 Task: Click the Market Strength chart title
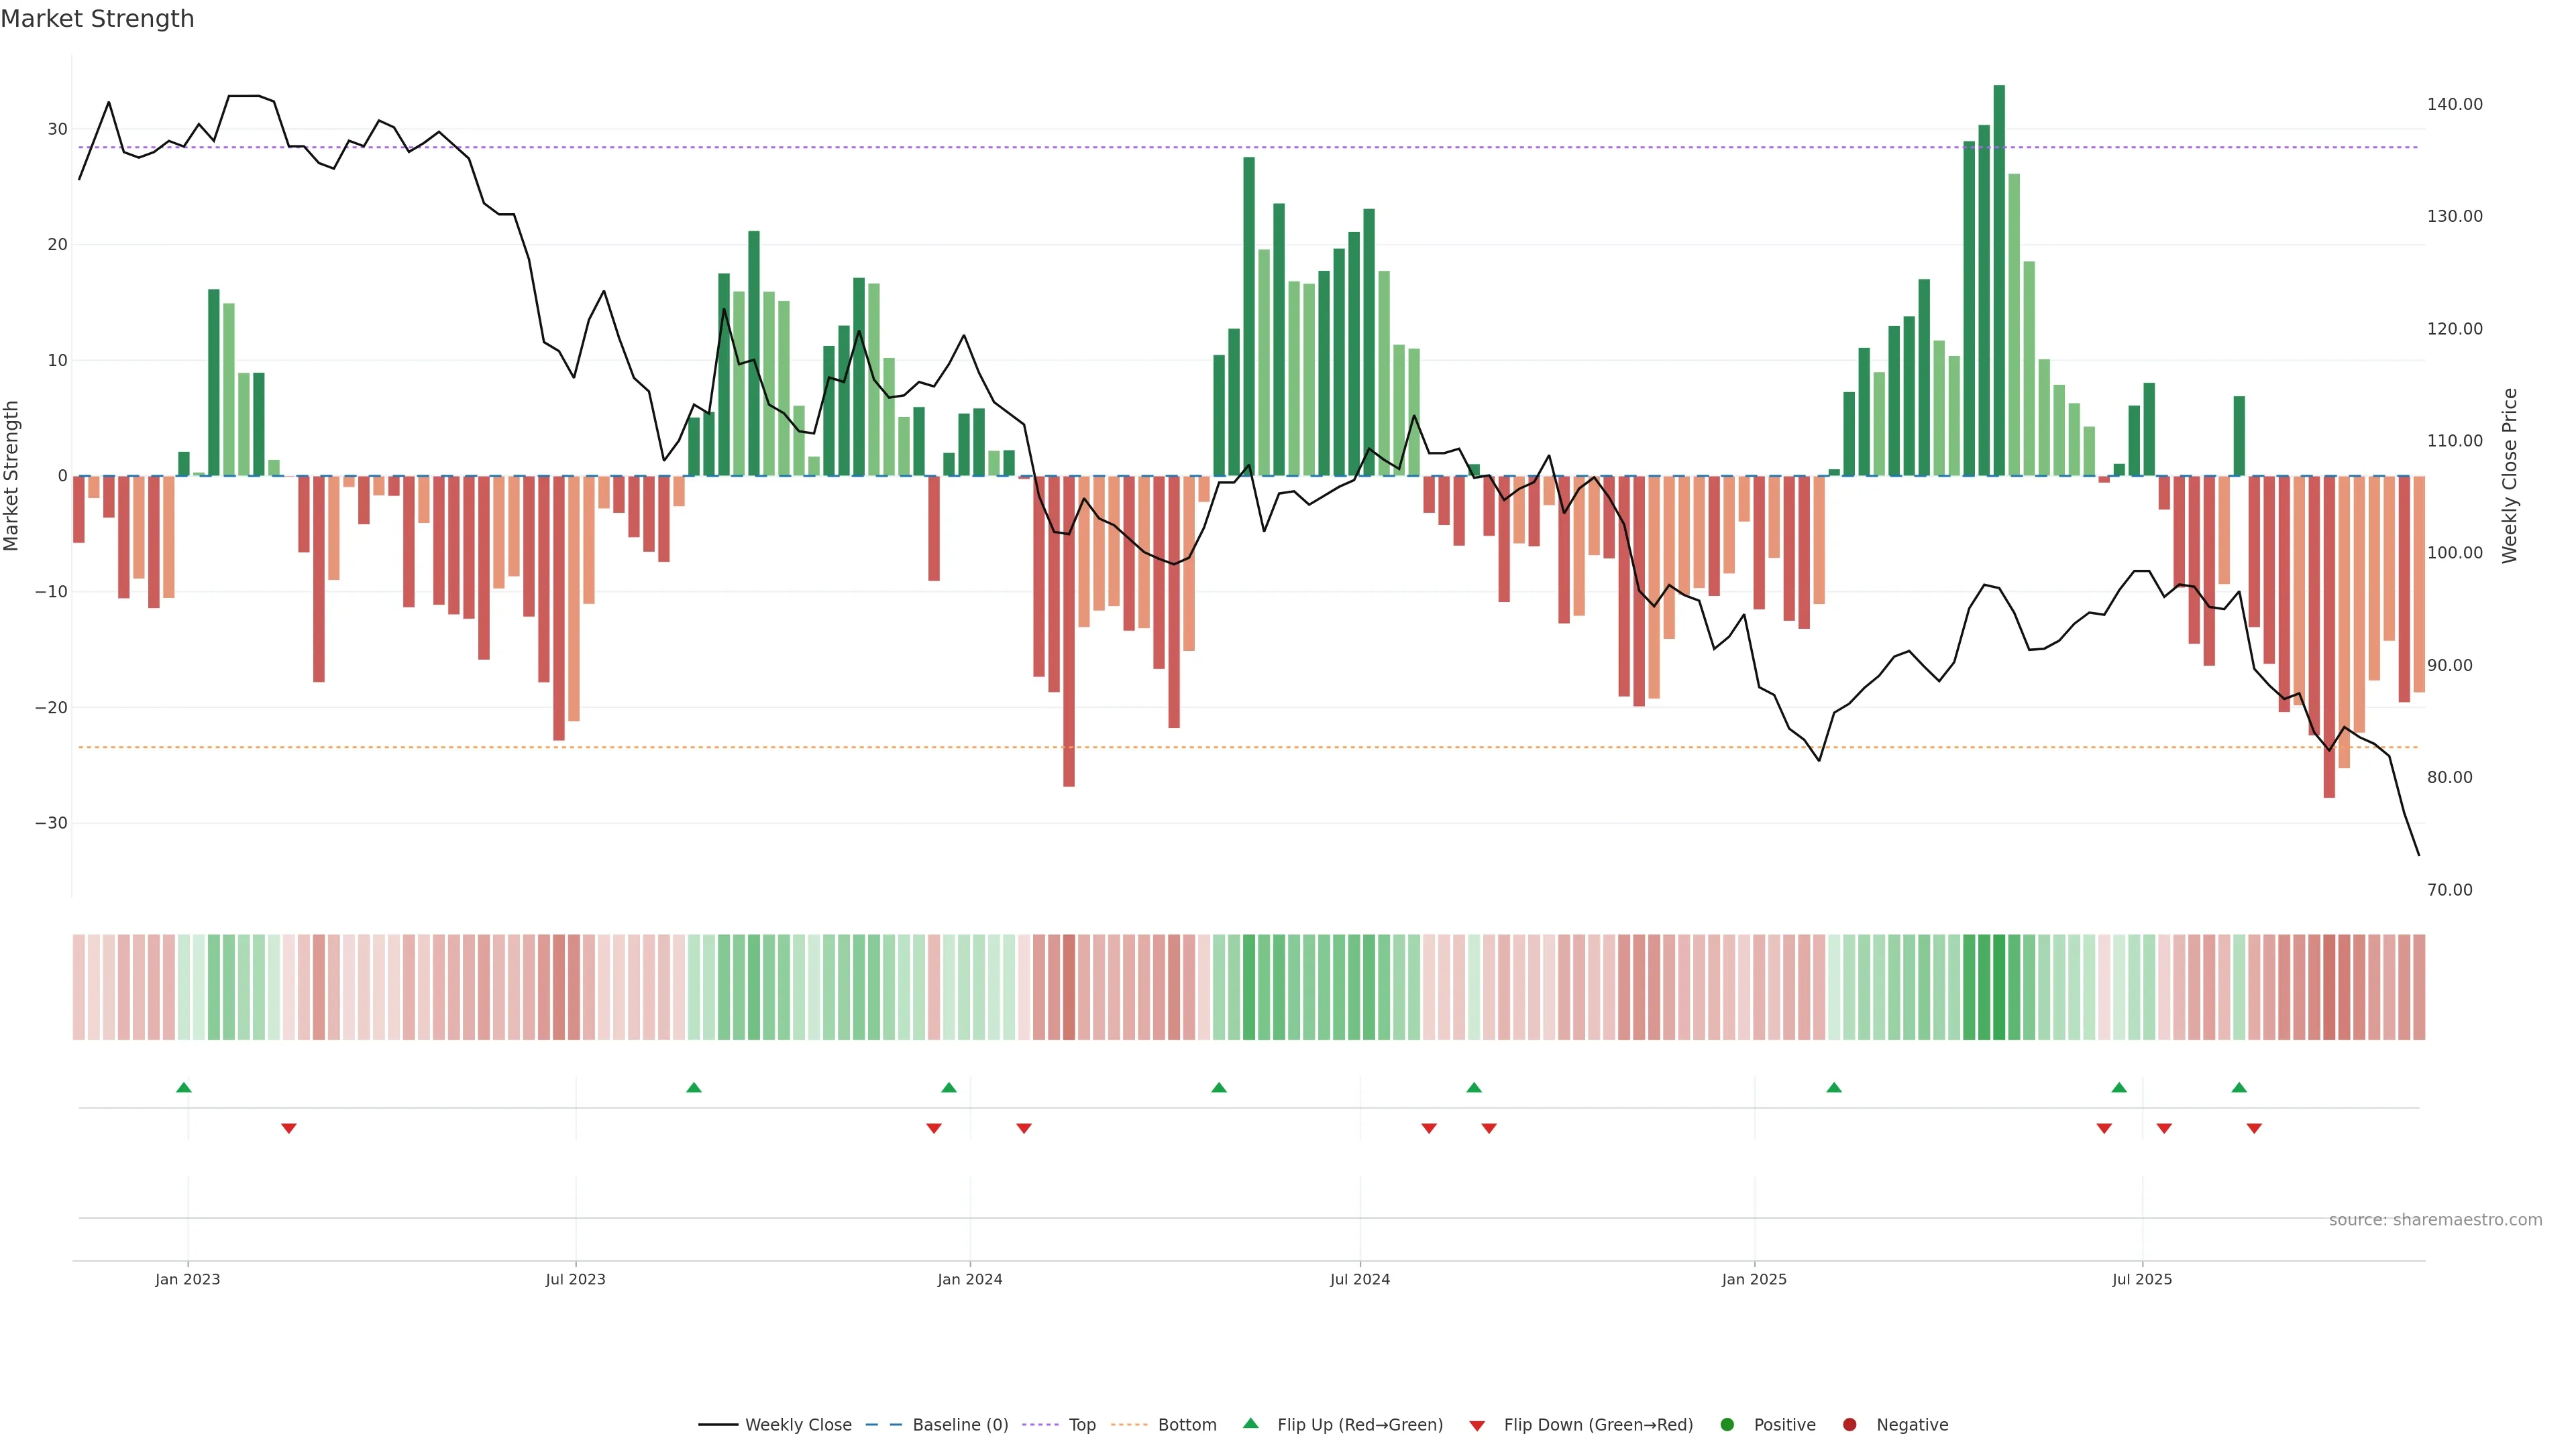click(97, 19)
